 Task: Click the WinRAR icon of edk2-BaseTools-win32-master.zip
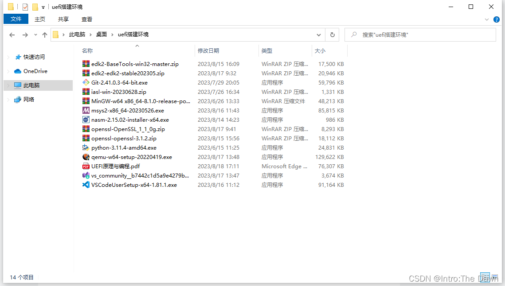tap(86, 64)
